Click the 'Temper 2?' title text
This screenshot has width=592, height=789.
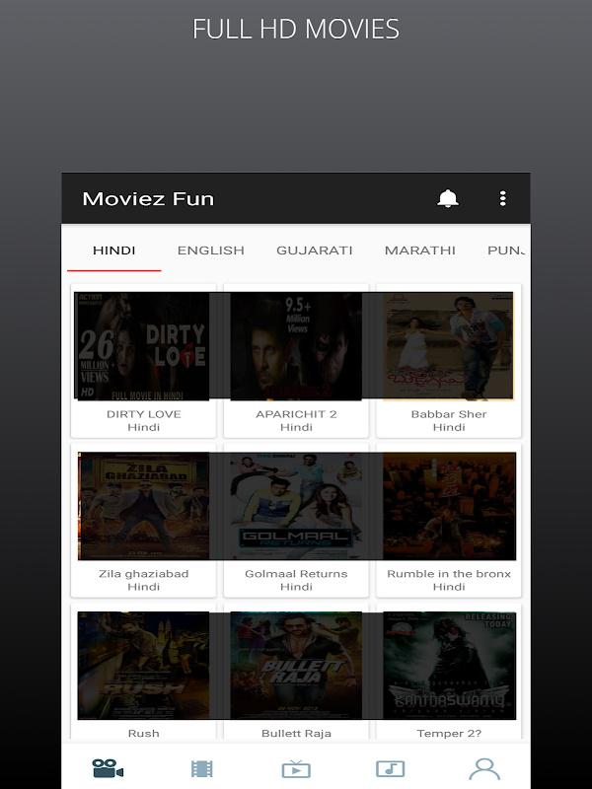pyautogui.click(x=449, y=733)
